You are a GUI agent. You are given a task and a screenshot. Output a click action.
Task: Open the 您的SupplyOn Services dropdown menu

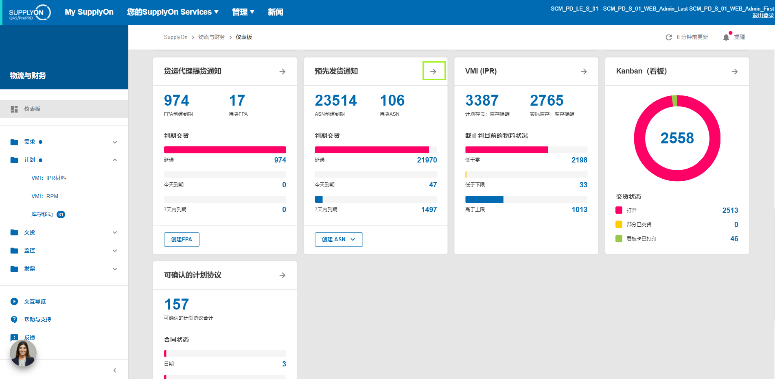click(x=173, y=12)
